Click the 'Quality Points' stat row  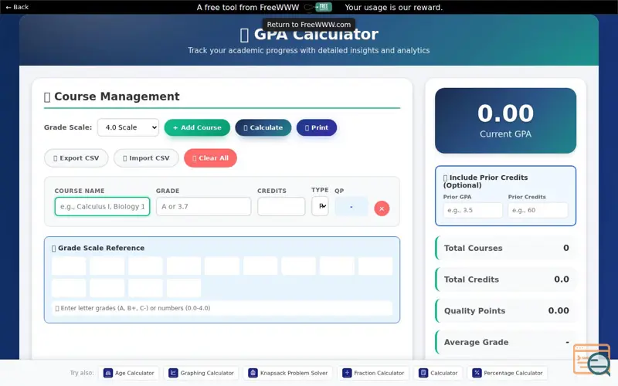click(x=506, y=311)
